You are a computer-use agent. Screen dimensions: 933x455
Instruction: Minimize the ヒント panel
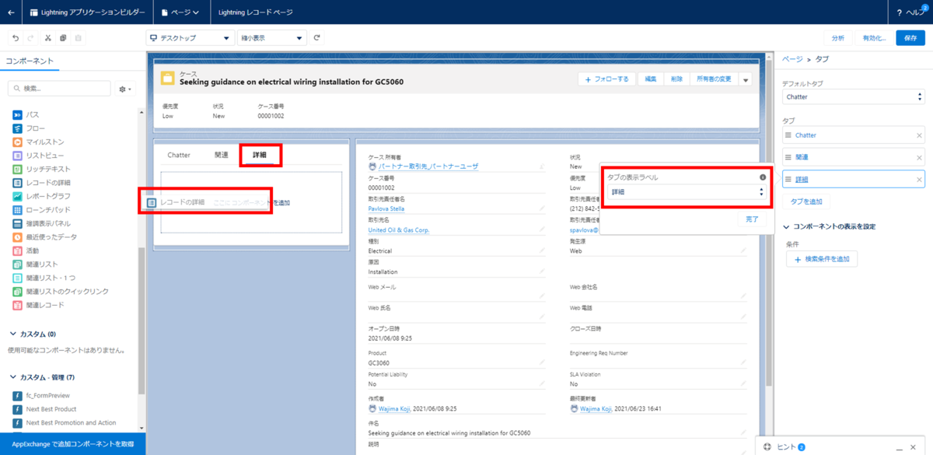898,447
